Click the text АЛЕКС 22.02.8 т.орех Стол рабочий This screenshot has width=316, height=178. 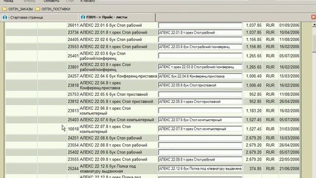pos(114,46)
